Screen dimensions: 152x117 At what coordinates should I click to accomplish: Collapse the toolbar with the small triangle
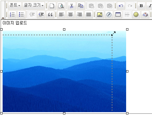3,18
